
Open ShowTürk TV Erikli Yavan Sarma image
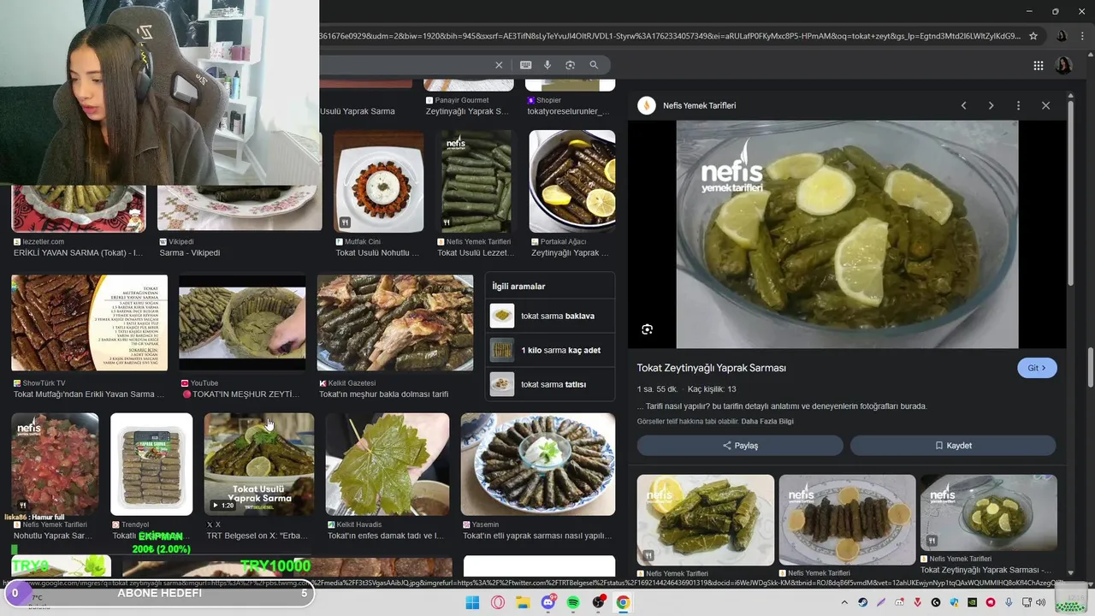pyautogui.click(x=90, y=323)
